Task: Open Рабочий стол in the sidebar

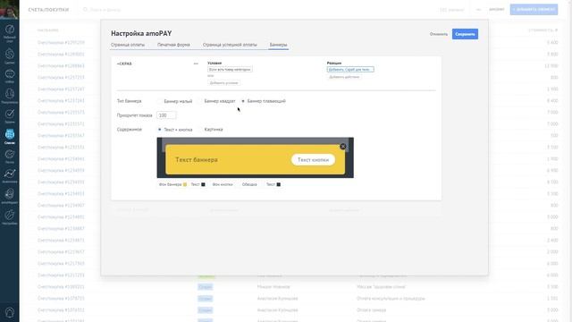Action: 10,33
